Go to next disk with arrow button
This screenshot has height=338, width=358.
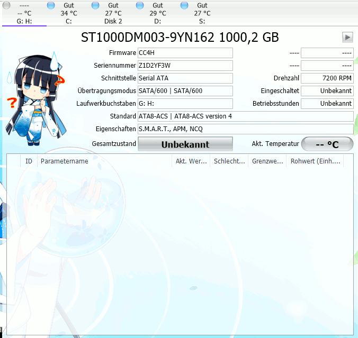pos(347,37)
